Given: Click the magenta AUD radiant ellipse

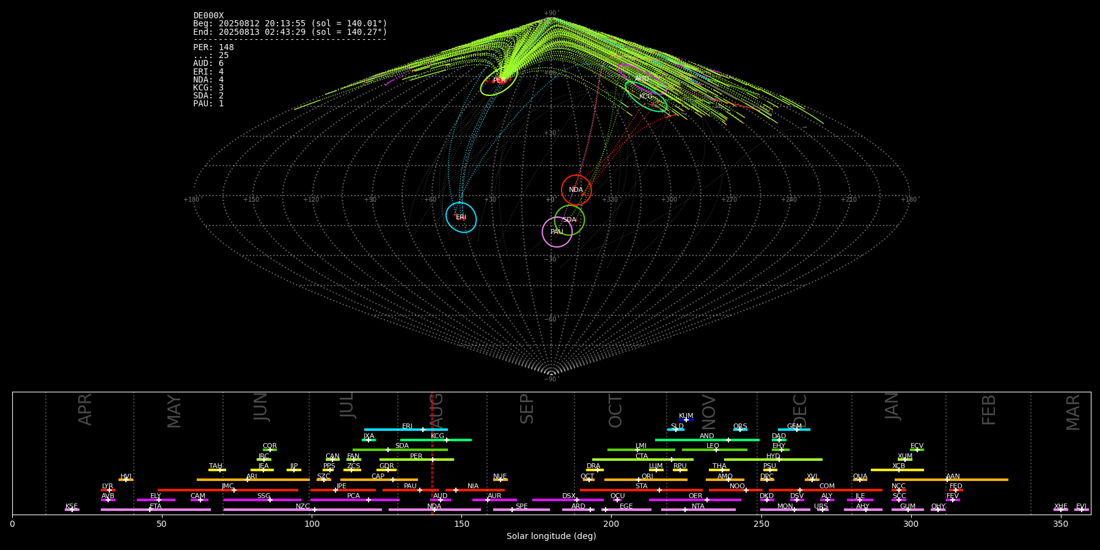Looking at the screenshot, I should [642, 79].
